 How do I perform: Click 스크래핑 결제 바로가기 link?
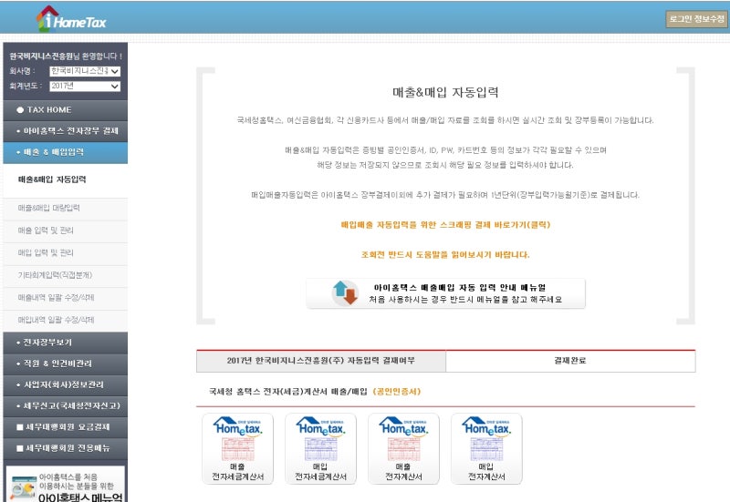pos(445,225)
